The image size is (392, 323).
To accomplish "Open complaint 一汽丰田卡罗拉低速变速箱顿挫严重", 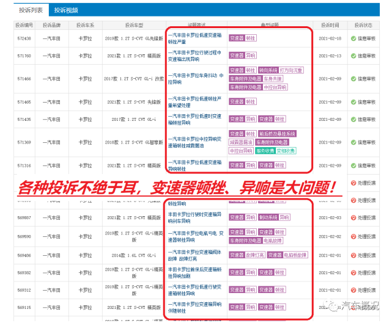I will 194,38.
